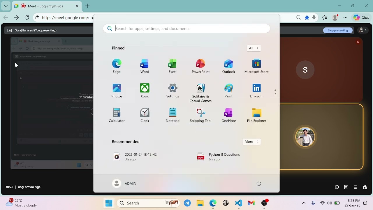Open the Microsoft Store app
The image size is (373, 210).
[256, 66]
